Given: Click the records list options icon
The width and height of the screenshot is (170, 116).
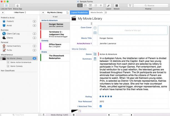Looking at the screenshot, I should click(x=67, y=12).
